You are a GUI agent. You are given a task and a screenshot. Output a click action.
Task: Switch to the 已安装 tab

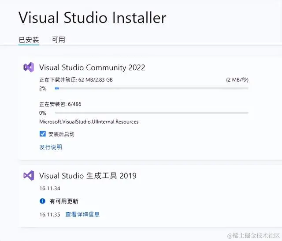point(29,40)
